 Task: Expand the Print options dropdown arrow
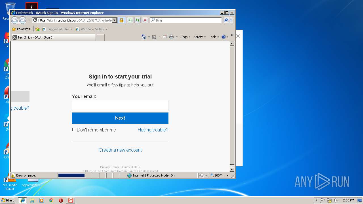pos(177,37)
